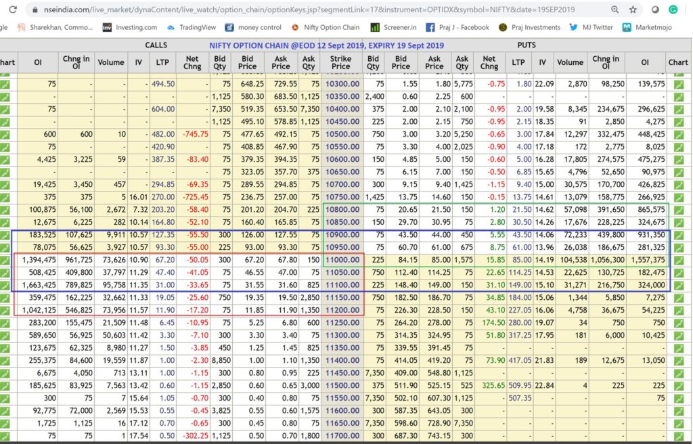Viewport: 693px width, 444px height.
Task: Open puts chart icon for strike 11500.00
Action: pos(679,386)
